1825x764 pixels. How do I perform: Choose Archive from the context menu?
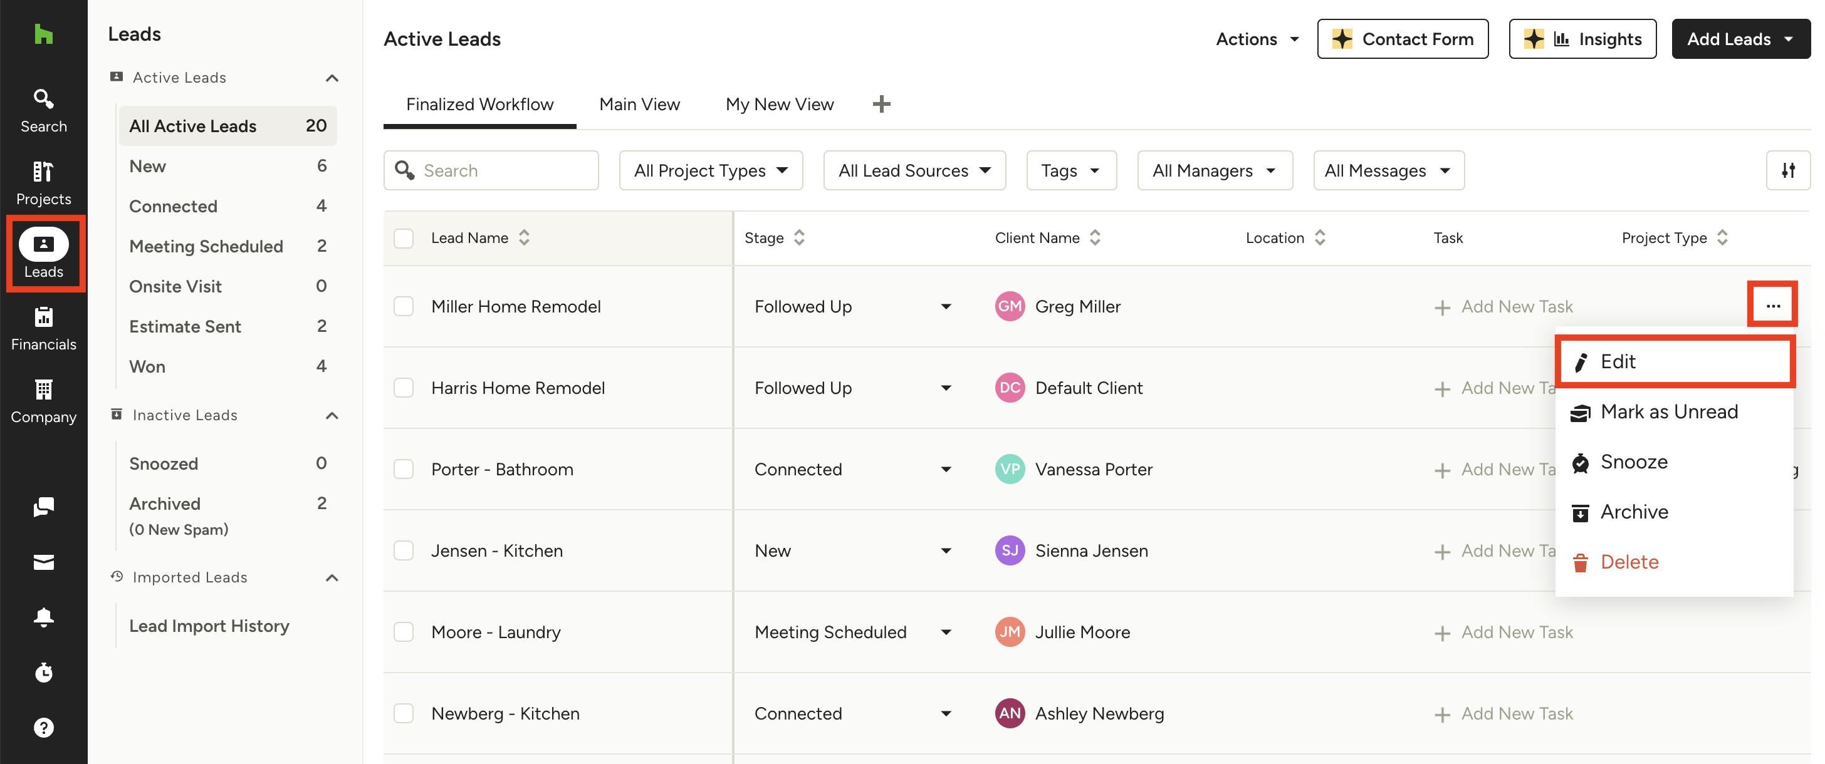point(1634,511)
